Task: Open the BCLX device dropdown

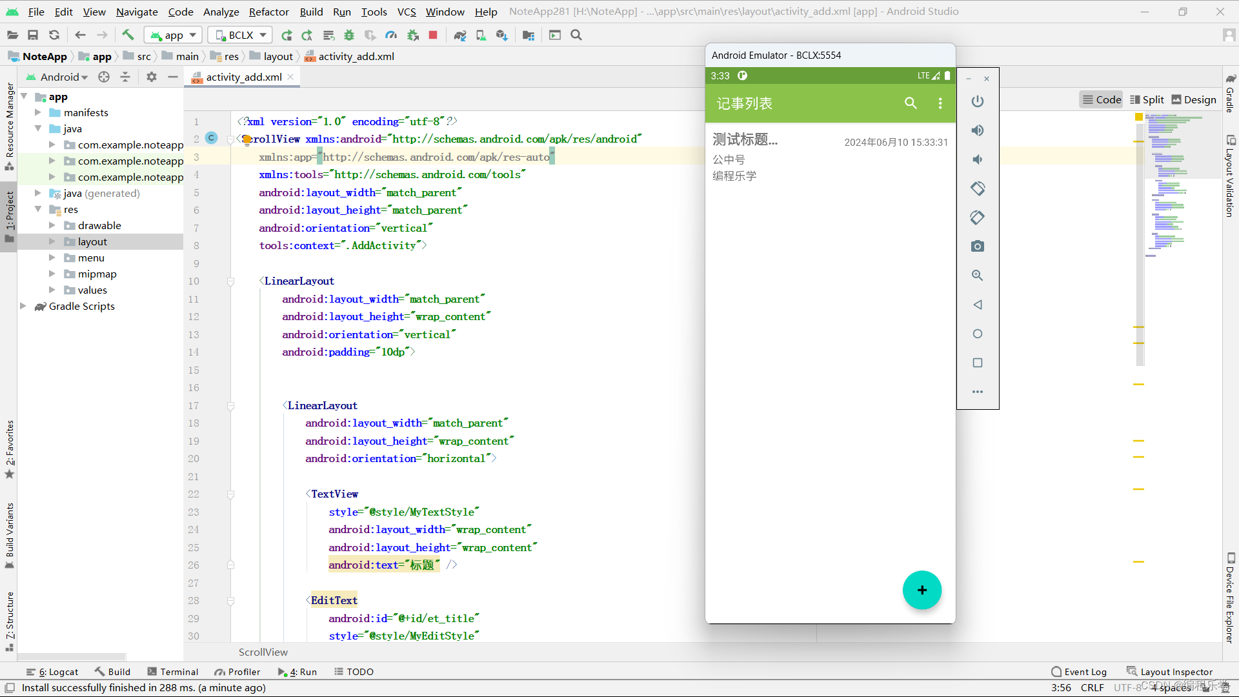Action: point(240,35)
